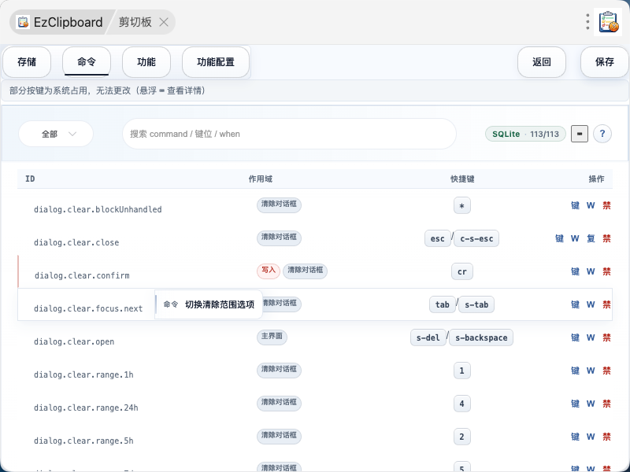Open the three-dot more options menu
Screen dimensions: 630x472
click(x=587, y=22)
